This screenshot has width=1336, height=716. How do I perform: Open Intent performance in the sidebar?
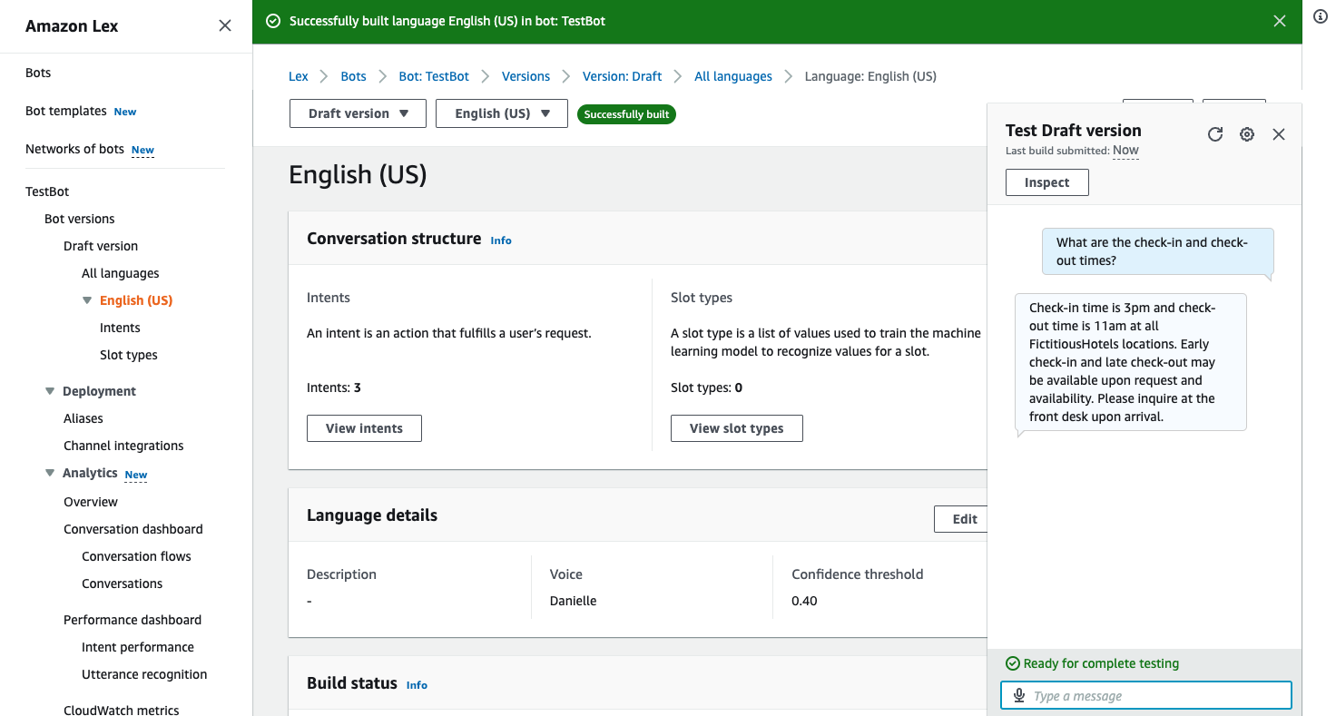point(138,647)
